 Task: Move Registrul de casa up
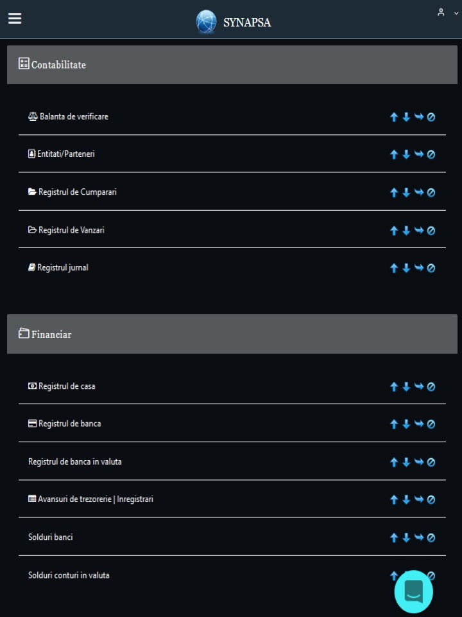(393, 387)
